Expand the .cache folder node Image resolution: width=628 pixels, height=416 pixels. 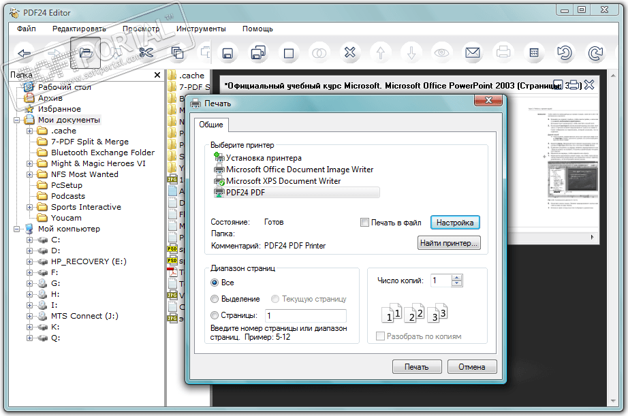click(x=29, y=131)
